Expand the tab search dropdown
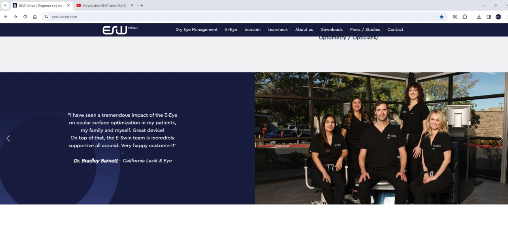508x225 pixels. tap(5, 5)
